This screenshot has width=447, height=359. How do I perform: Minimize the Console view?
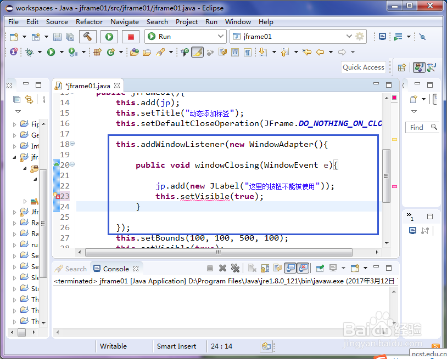(376, 267)
